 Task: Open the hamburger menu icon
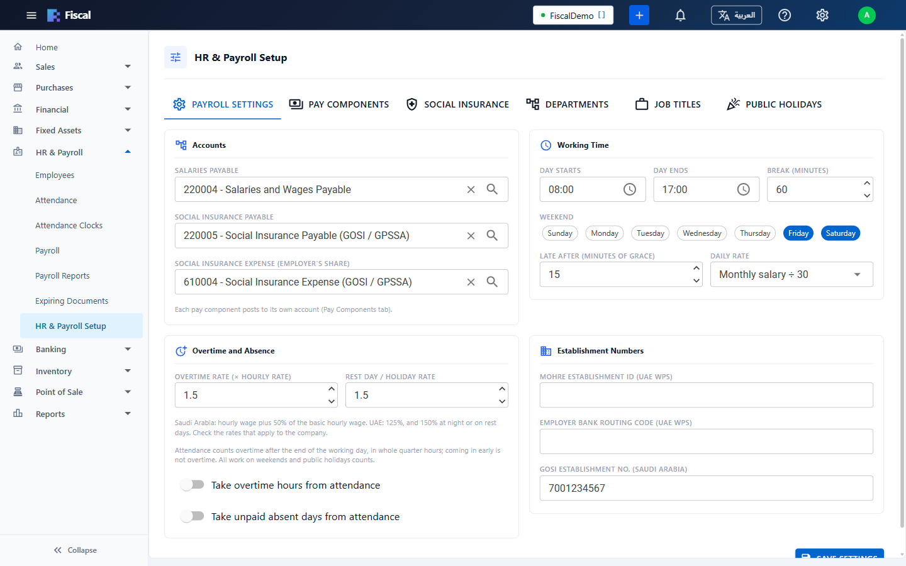click(x=31, y=15)
